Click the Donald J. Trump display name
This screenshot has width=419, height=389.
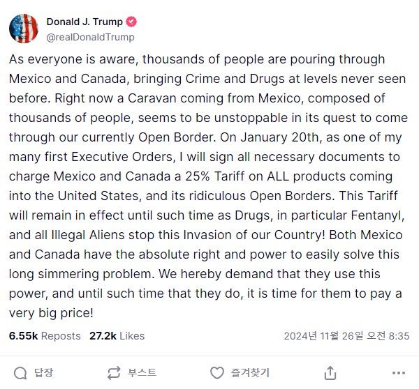click(x=82, y=22)
